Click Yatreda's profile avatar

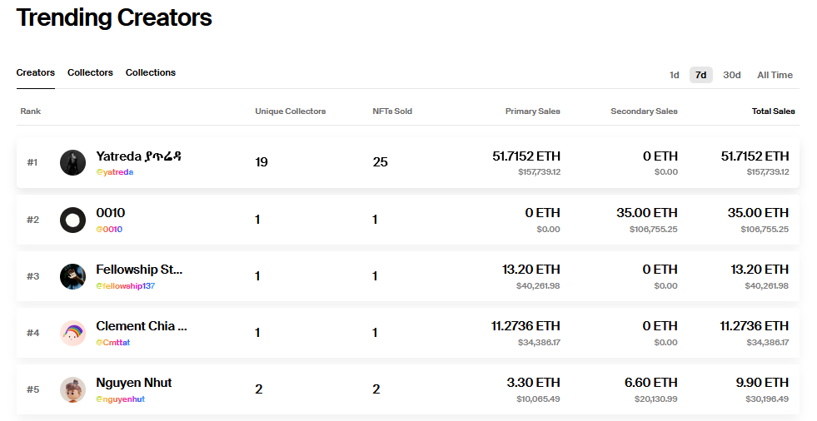click(72, 162)
